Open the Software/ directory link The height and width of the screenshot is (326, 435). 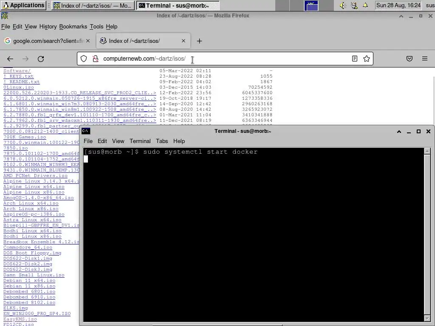[x=17, y=71]
